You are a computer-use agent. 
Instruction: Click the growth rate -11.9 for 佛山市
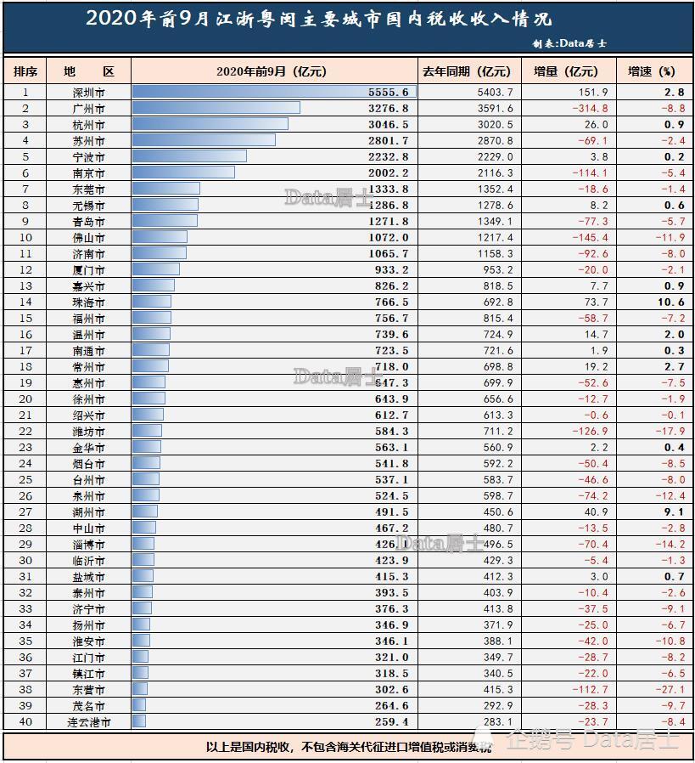[670, 237]
